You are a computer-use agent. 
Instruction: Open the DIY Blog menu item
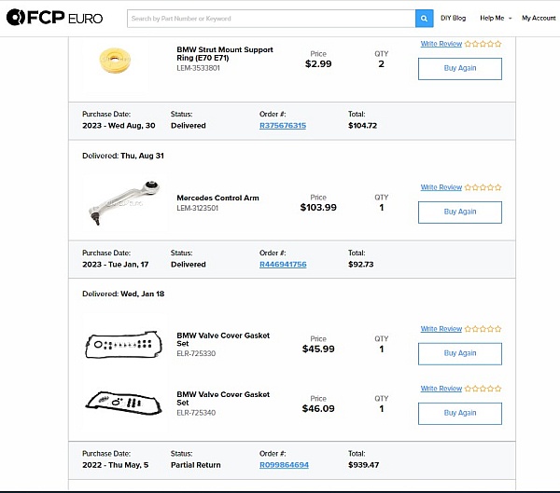point(453,19)
